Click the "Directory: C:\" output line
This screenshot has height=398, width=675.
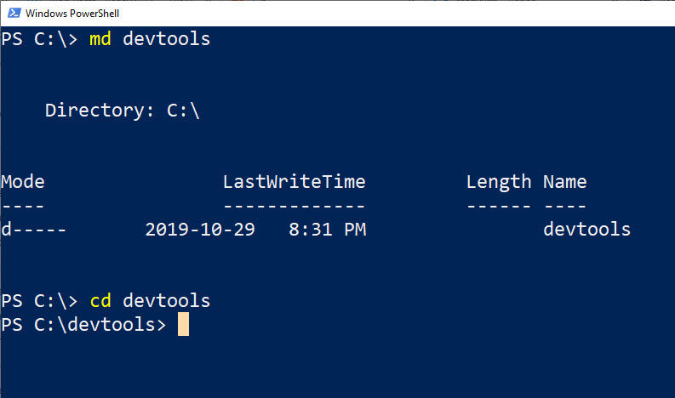pos(123,111)
